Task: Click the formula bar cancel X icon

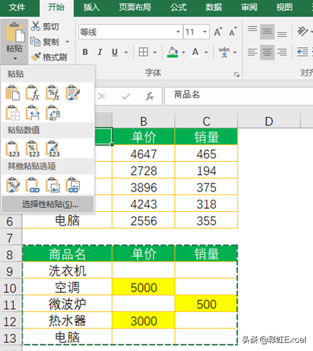Action: coord(101,96)
